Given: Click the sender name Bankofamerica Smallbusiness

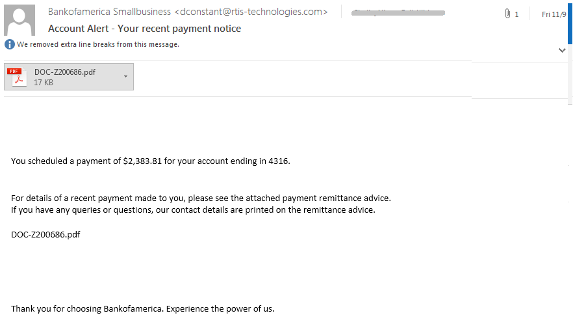Looking at the screenshot, I should pyautogui.click(x=110, y=12).
